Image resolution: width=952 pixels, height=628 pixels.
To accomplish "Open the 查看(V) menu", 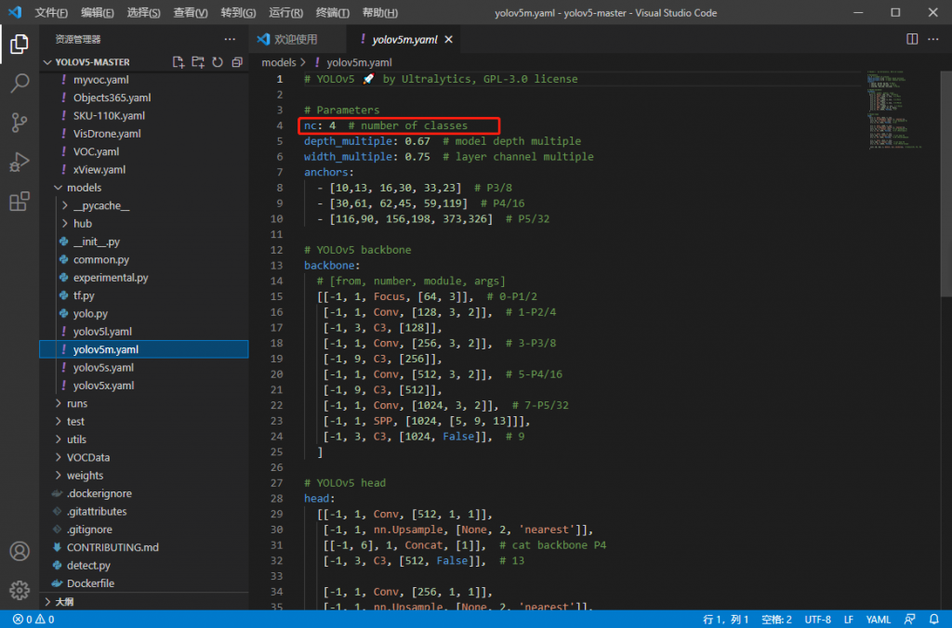I will pyautogui.click(x=191, y=13).
